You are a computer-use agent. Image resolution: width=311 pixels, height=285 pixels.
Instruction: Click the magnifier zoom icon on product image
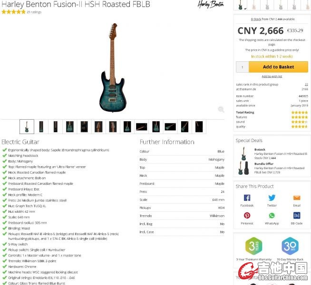(221, 109)
